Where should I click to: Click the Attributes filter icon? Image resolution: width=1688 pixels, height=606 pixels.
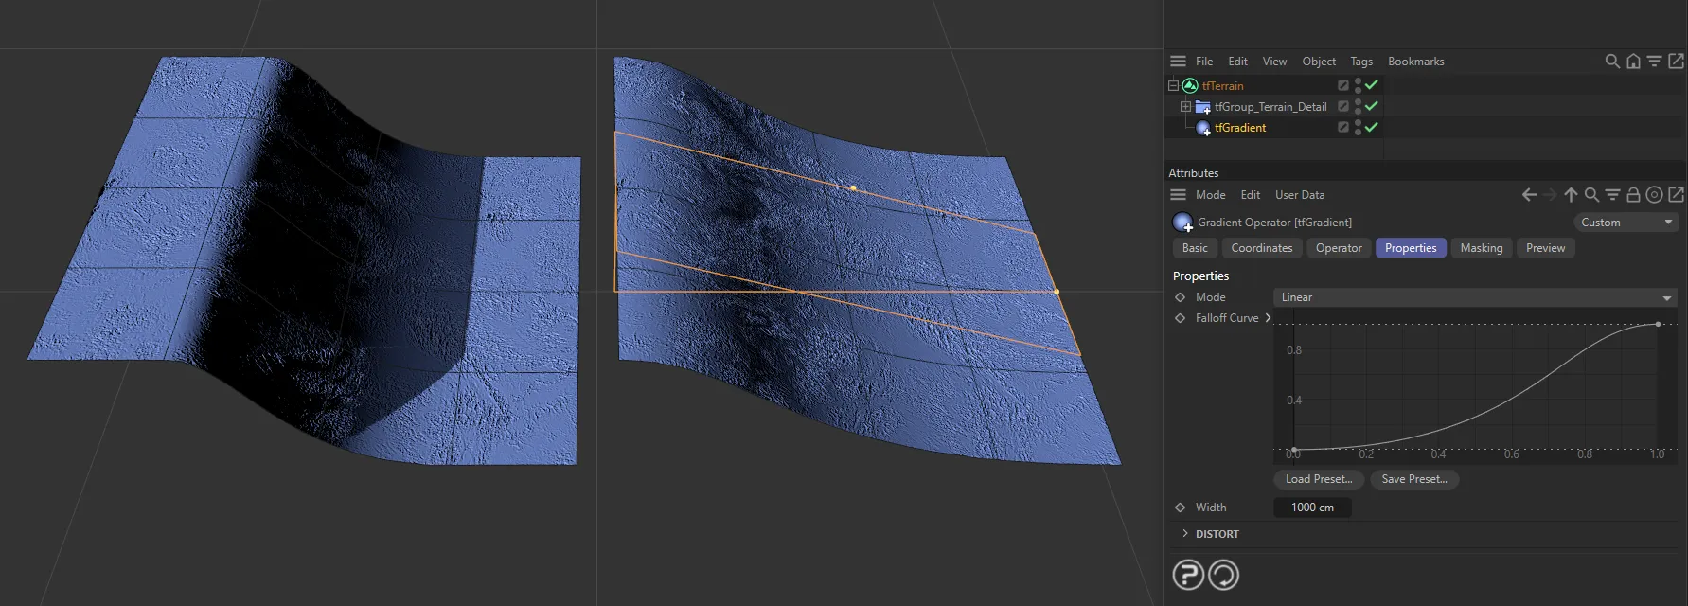coord(1612,194)
